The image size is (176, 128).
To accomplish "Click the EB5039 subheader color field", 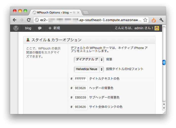I will [80, 98].
